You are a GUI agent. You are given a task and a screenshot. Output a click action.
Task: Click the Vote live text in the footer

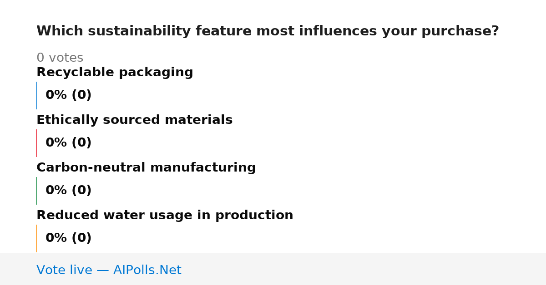click(64, 270)
